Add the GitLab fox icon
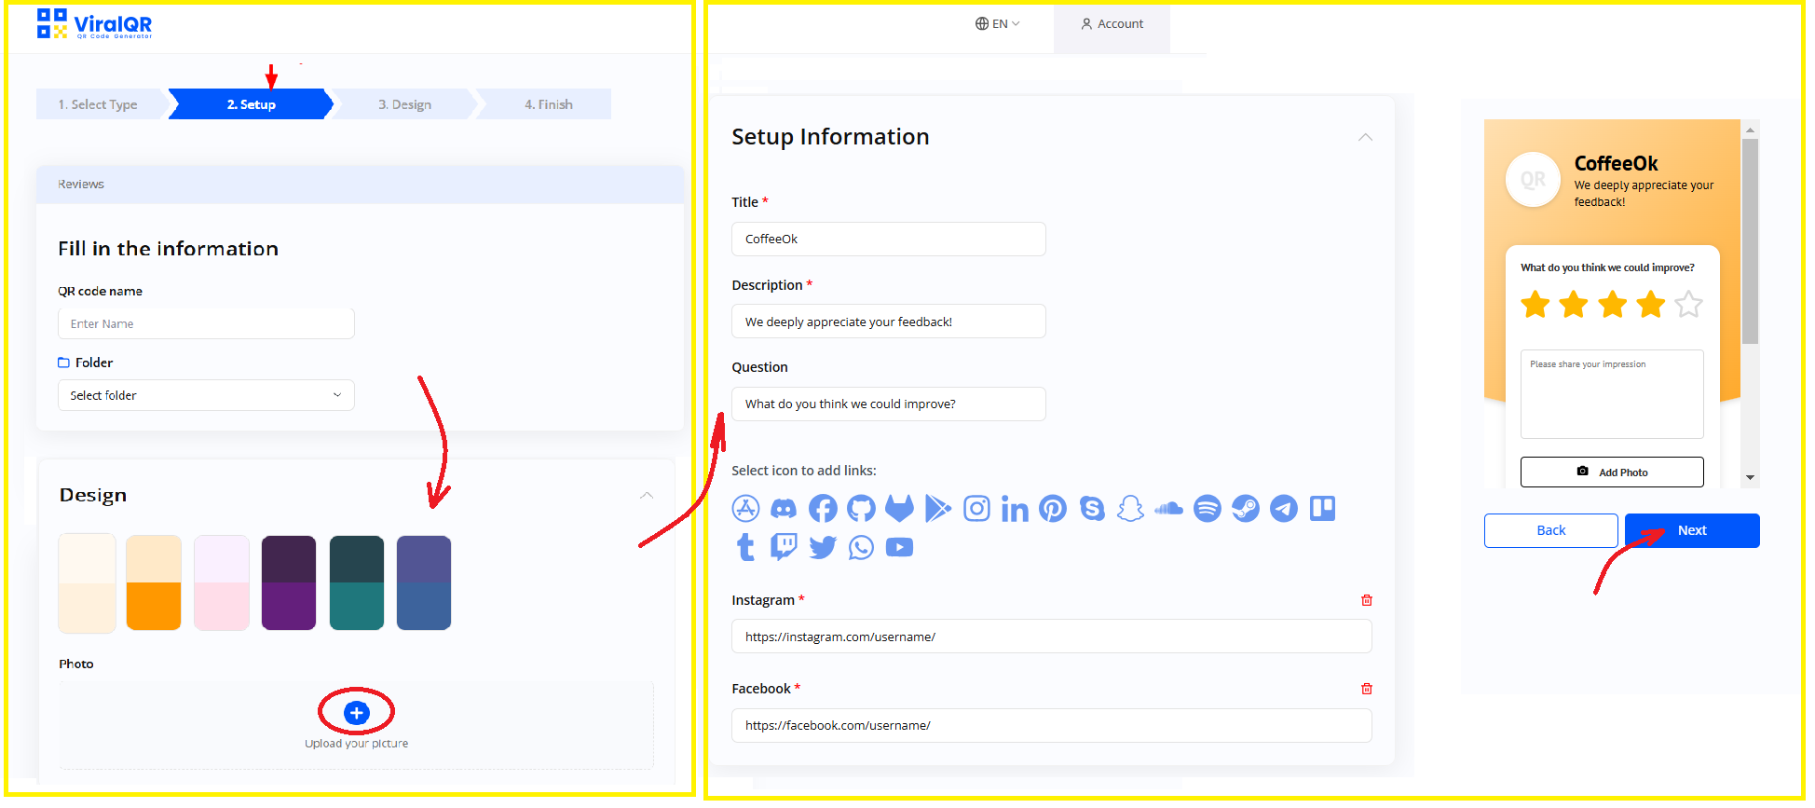Screen dimensions: 1815x808 899,509
